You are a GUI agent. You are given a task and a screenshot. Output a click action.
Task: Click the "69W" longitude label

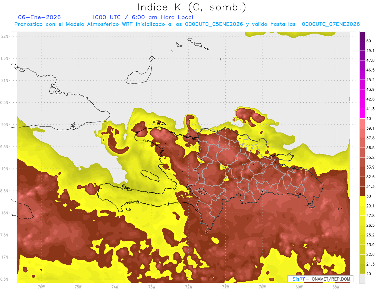click(299, 287)
